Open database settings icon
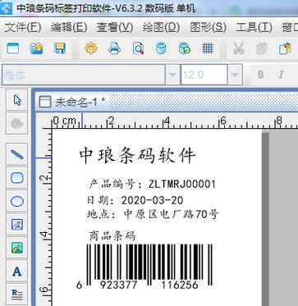298x306 pixels. click(x=161, y=48)
